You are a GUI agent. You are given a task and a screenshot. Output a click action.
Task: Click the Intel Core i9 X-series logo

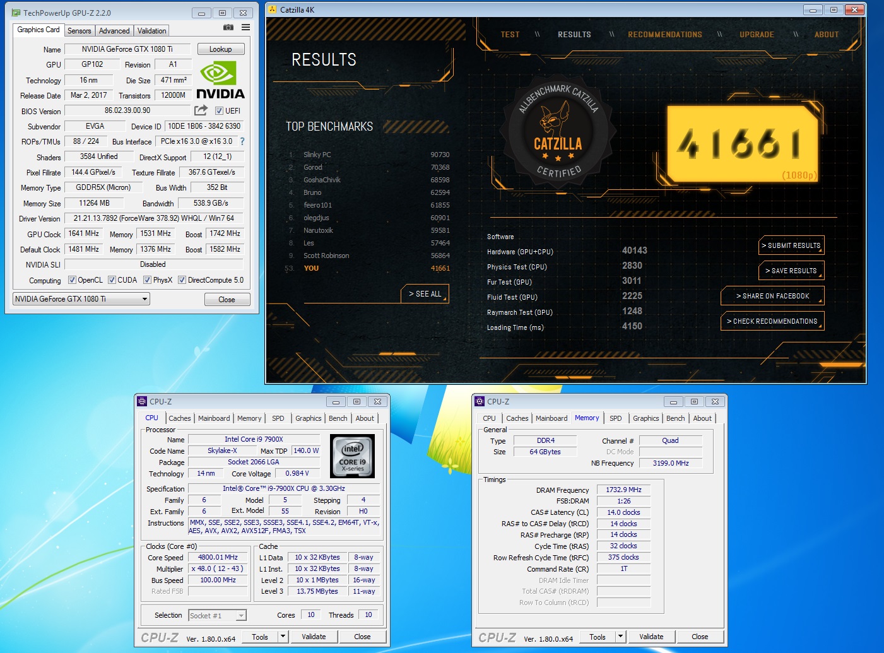coord(353,456)
